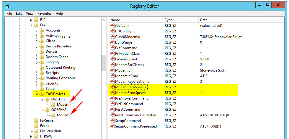This screenshot has width=289, height=139.
Task: Click the SetupCommandGenerated value icon
Action: tap(112, 126)
